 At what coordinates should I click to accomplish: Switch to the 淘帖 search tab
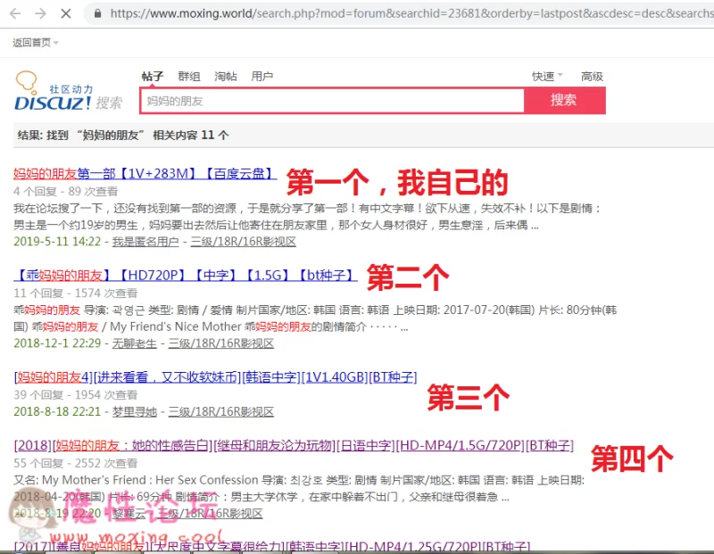226,76
